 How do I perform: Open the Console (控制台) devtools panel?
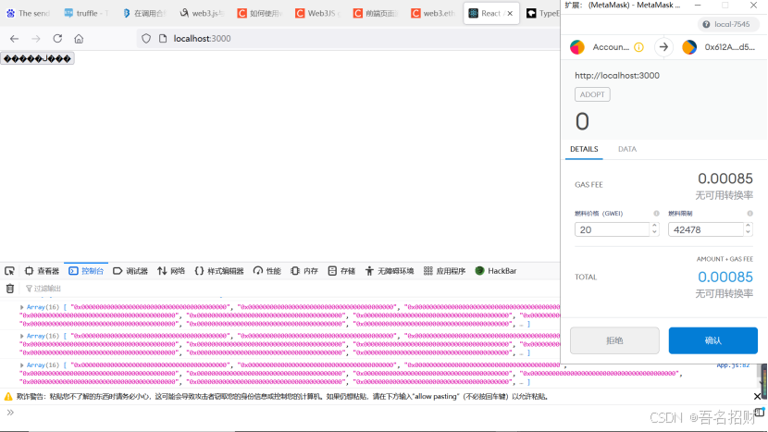pyautogui.click(x=86, y=271)
